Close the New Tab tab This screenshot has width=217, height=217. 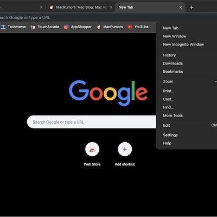[181, 7]
